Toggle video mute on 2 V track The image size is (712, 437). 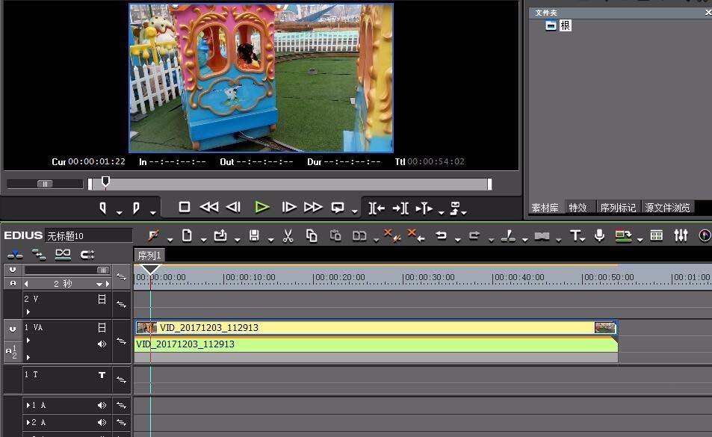point(102,299)
